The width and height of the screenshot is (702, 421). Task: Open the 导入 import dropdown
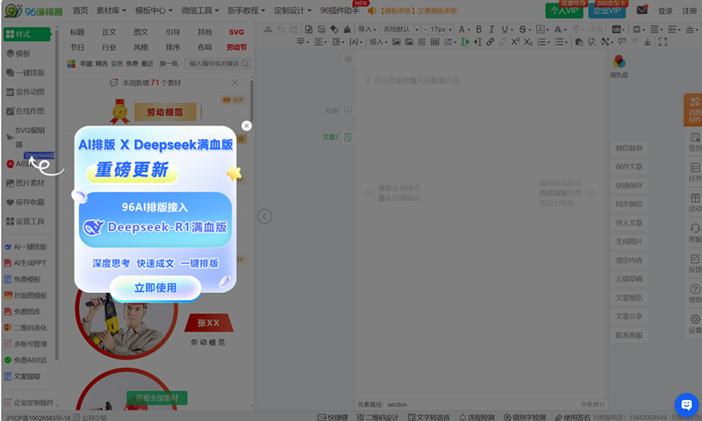click(x=367, y=30)
